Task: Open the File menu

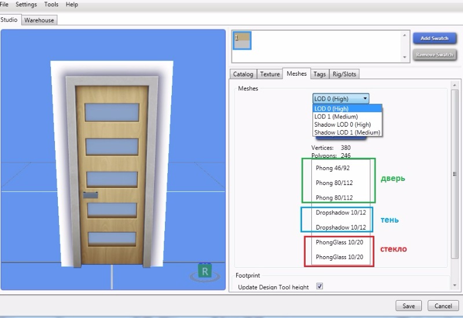Action: [4, 5]
